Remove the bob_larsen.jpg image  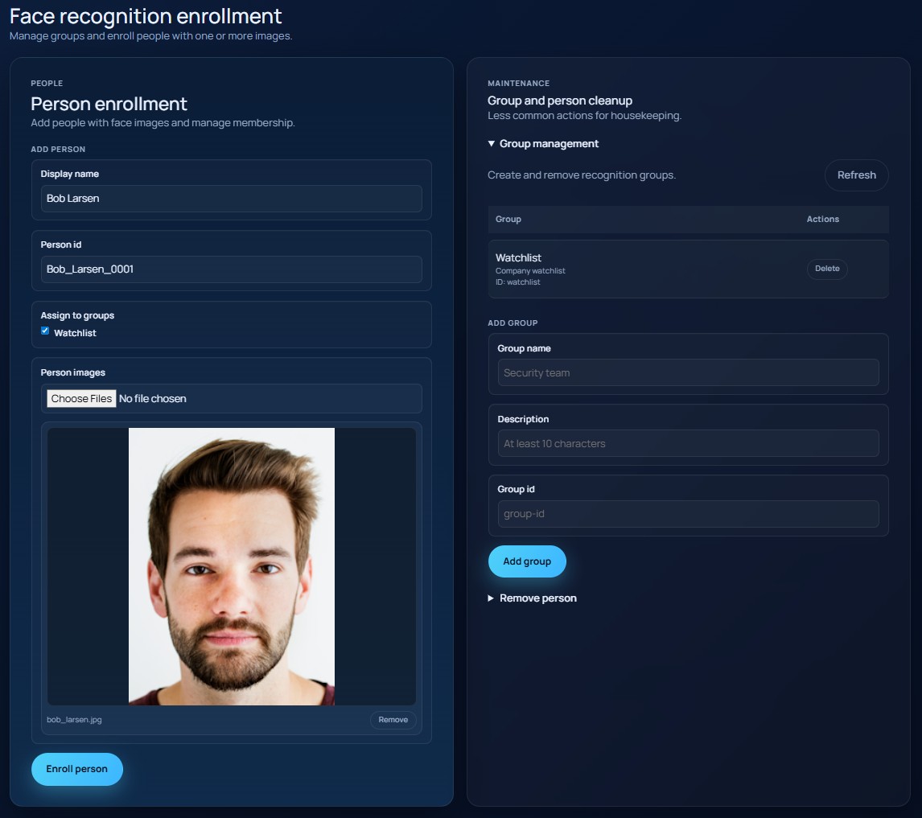click(393, 720)
